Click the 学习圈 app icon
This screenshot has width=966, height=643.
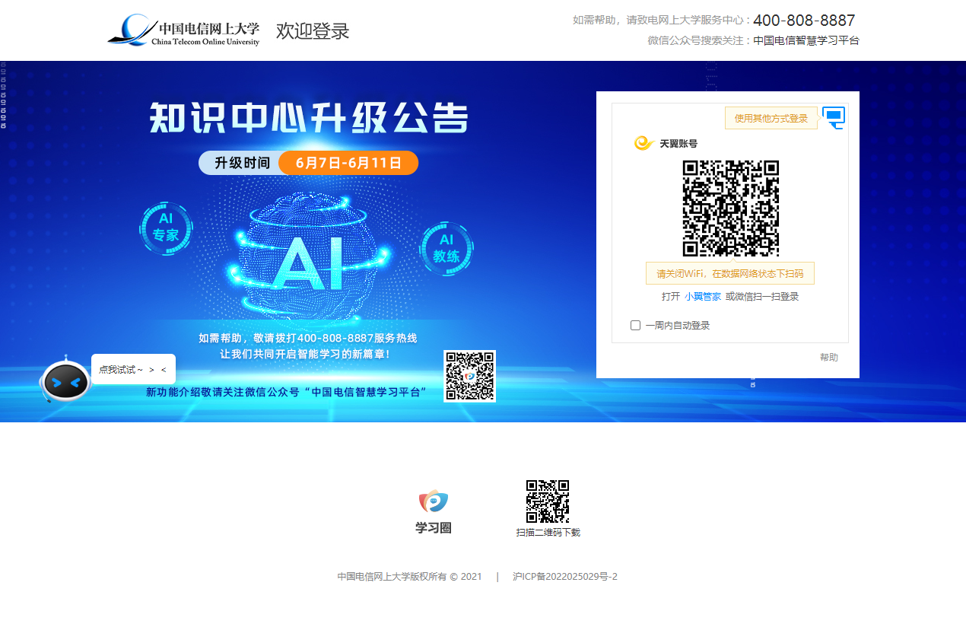432,501
